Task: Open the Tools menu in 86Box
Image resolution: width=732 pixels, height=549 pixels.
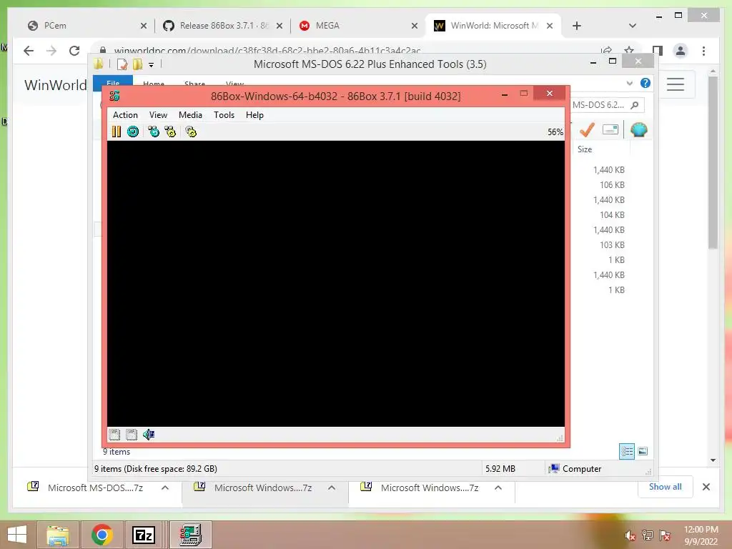Action: click(224, 115)
